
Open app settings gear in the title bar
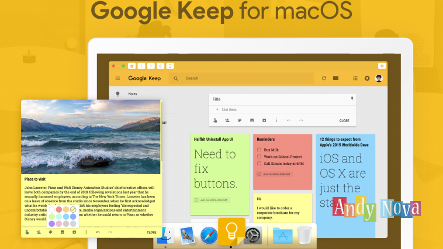382,66
